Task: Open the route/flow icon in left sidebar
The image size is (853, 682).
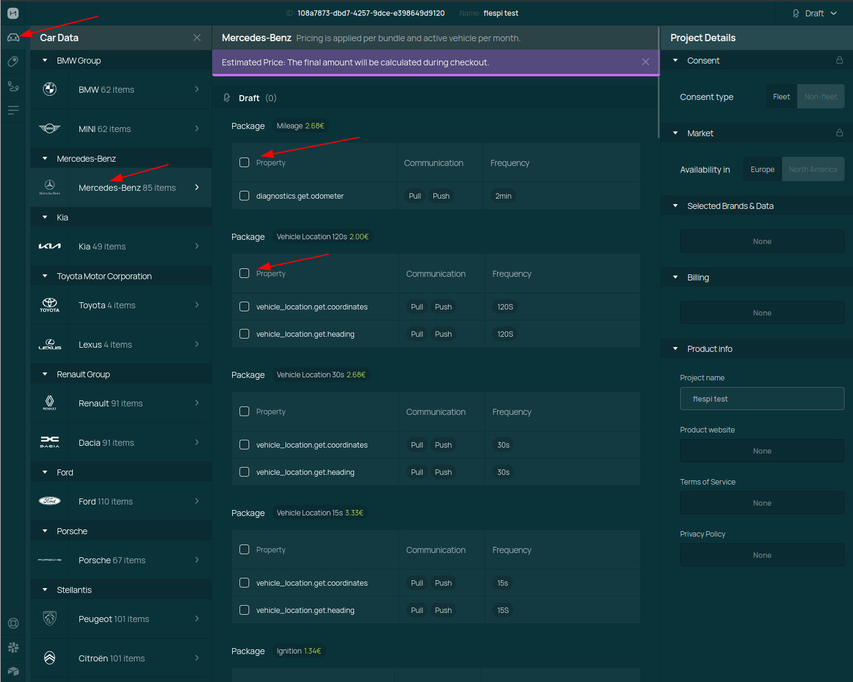Action: pyautogui.click(x=13, y=86)
